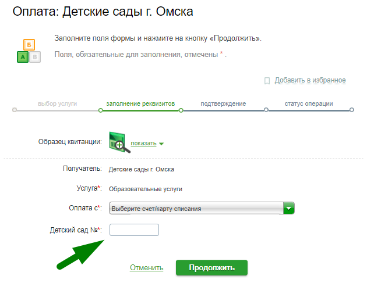The width and height of the screenshot is (367, 283).
Task: Select the статус операции step label
Action: (309, 104)
